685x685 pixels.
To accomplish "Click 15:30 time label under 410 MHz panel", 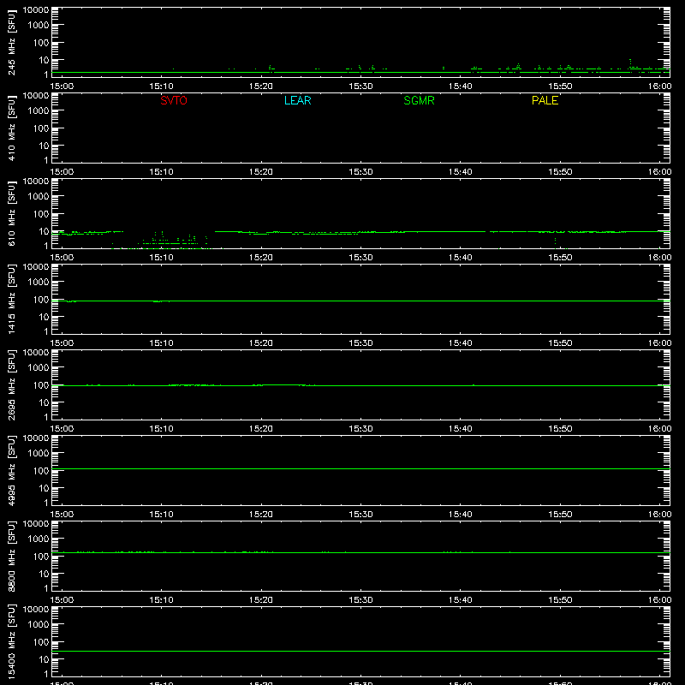I will pos(360,172).
